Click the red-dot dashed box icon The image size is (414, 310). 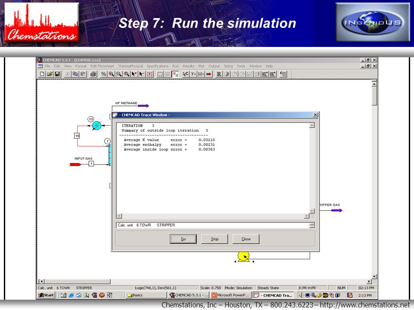150,74
